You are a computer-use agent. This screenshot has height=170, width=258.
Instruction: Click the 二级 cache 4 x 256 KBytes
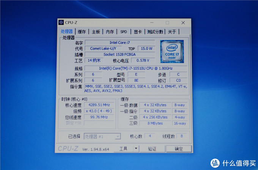[155, 117]
